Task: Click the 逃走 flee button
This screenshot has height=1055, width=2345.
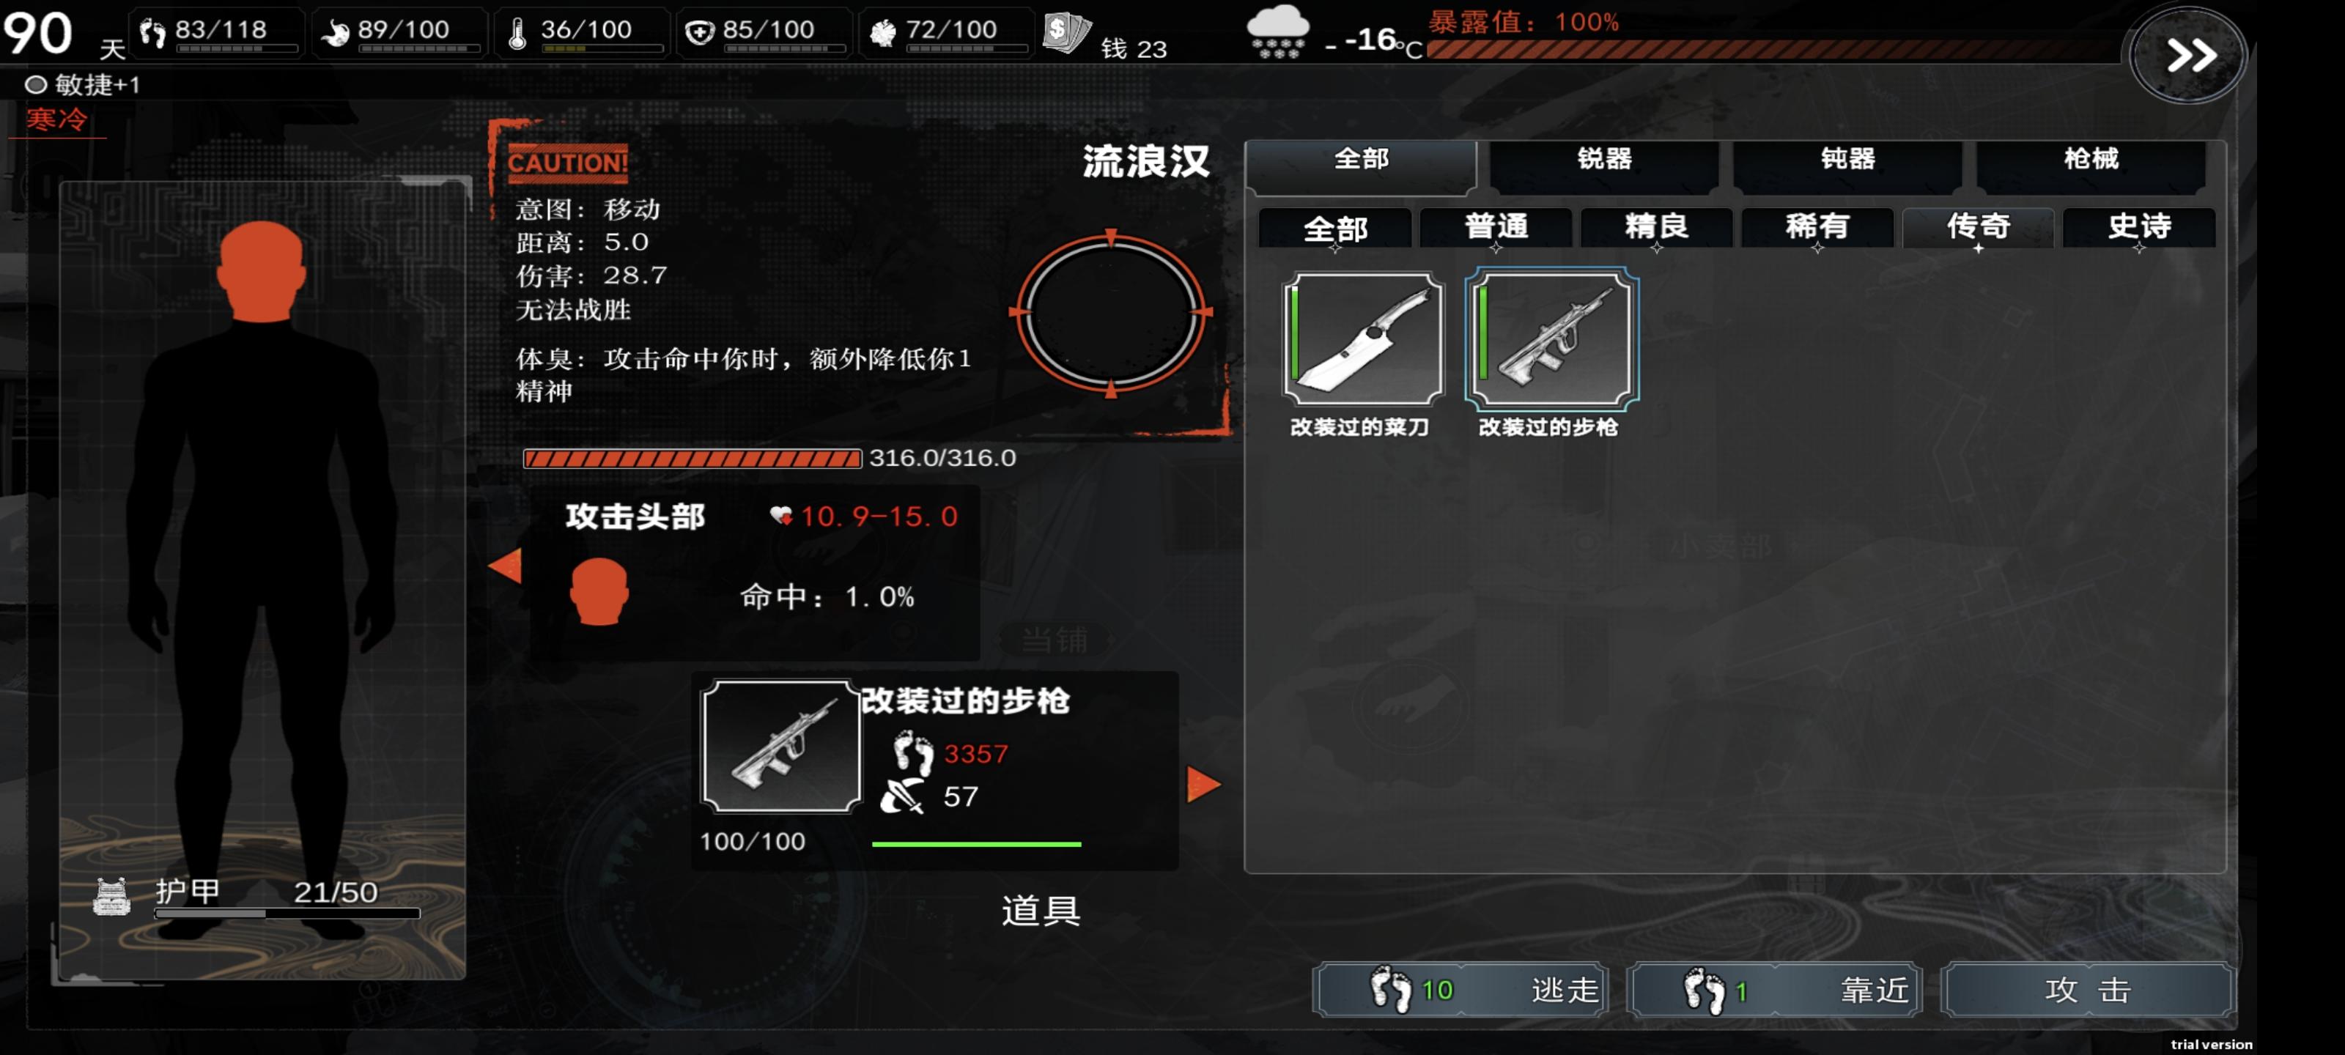Action: pyautogui.click(x=1460, y=988)
